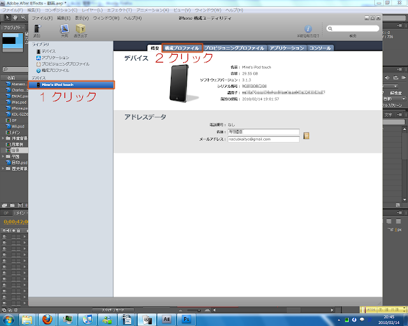This screenshot has height=326, width=408.
Task: Click iPhone Configuration Utility taskbar icon
Action: click(x=147, y=319)
